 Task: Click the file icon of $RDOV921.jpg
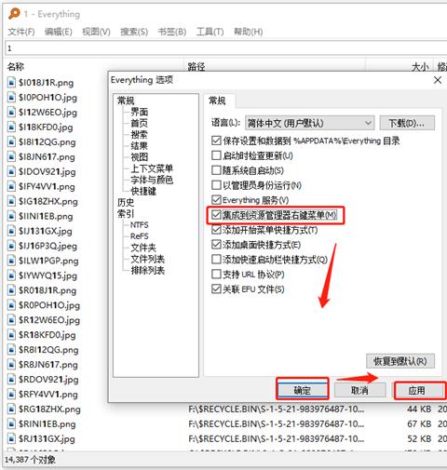click(x=11, y=380)
